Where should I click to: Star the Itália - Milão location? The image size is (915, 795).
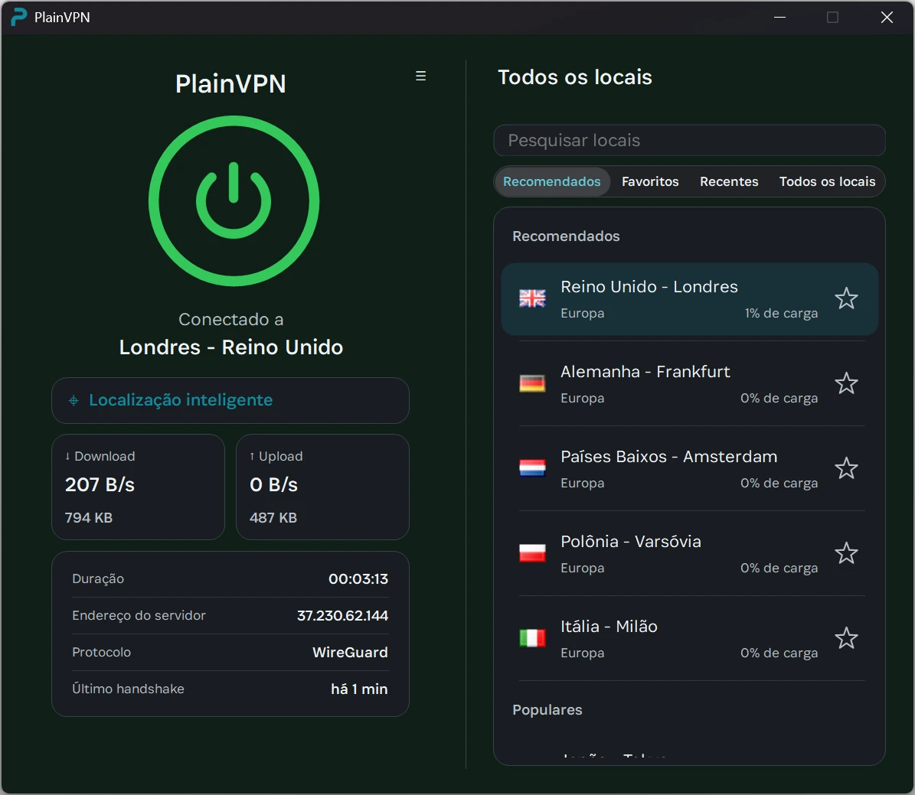[846, 638]
